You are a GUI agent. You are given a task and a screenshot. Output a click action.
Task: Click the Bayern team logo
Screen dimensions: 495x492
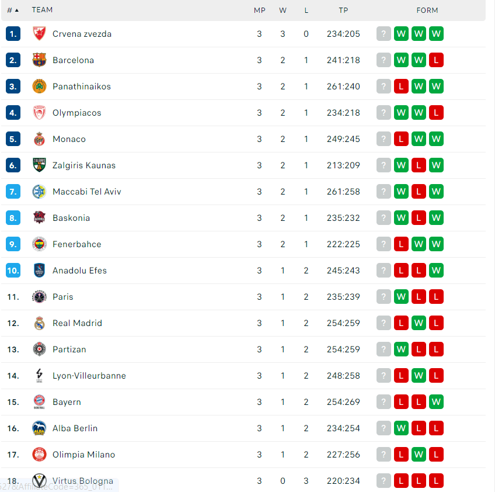pos(39,402)
